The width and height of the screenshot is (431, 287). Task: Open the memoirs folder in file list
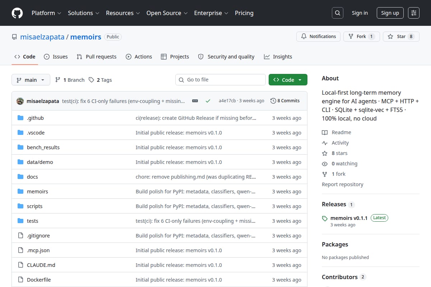(37, 191)
